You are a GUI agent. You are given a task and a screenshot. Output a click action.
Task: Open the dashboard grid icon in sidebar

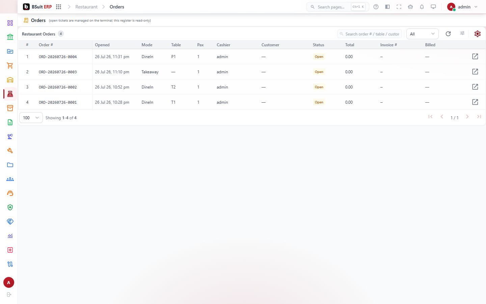coord(10,23)
